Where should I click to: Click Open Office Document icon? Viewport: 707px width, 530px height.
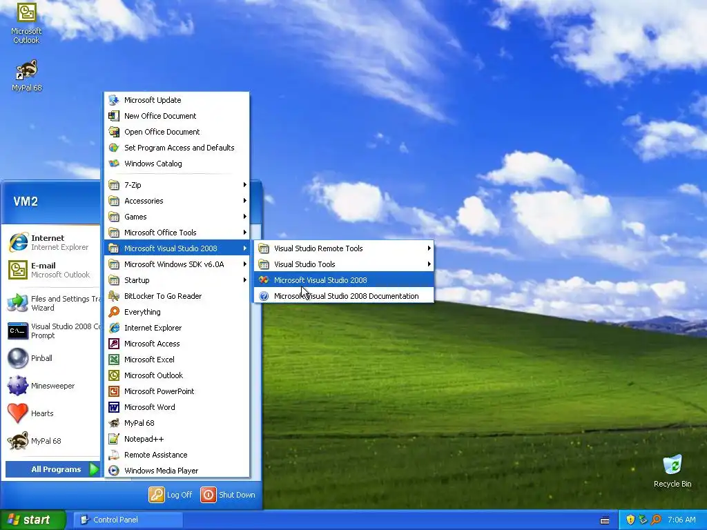click(114, 132)
